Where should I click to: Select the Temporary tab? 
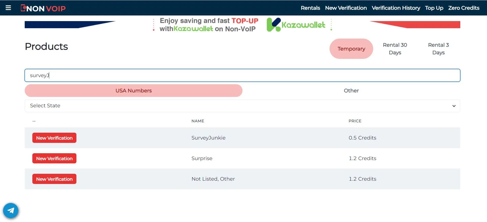pos(351,49)
